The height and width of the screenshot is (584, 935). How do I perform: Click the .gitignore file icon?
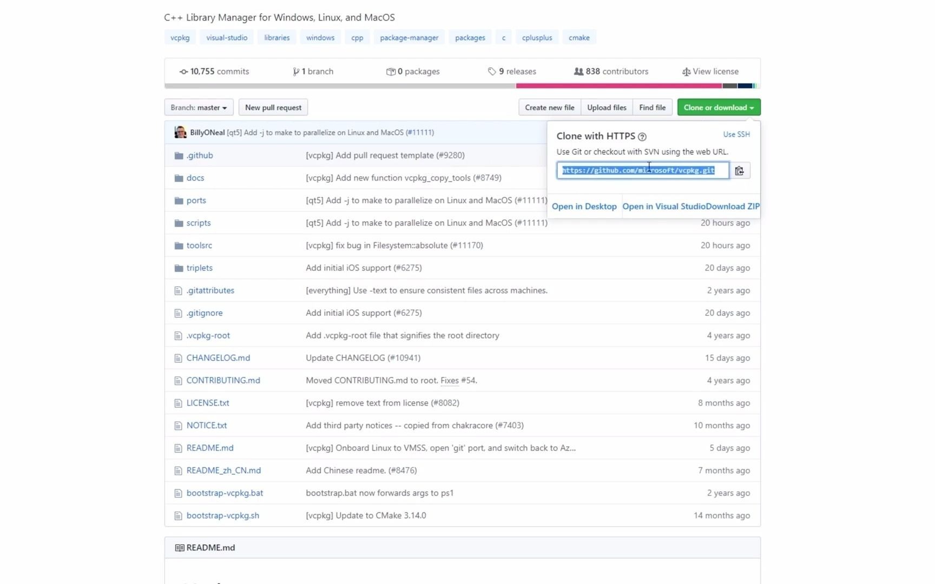pyautogui.click(x=179, y=313)
